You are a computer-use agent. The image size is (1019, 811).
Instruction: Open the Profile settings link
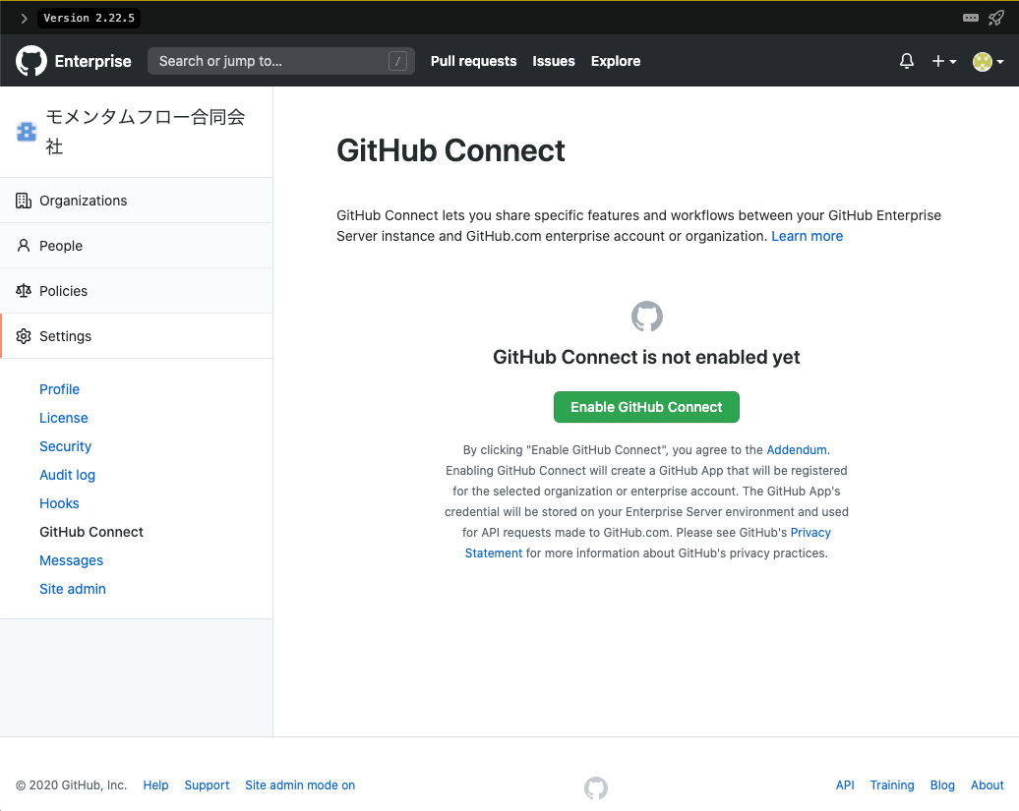[x=59, y=389]
